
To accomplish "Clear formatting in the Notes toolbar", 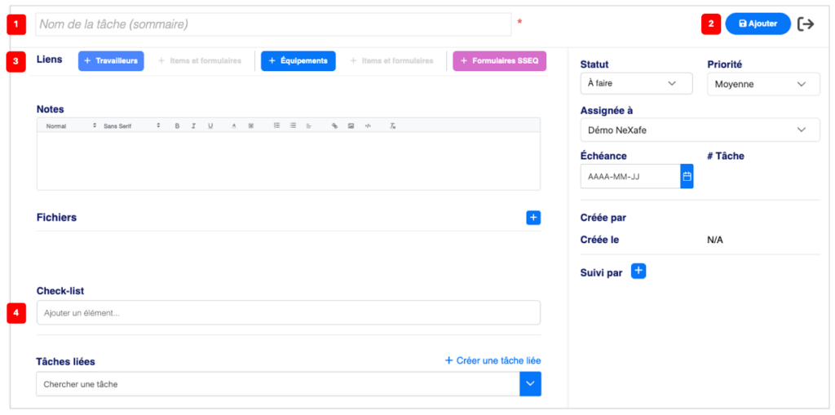I will [392, 126].
